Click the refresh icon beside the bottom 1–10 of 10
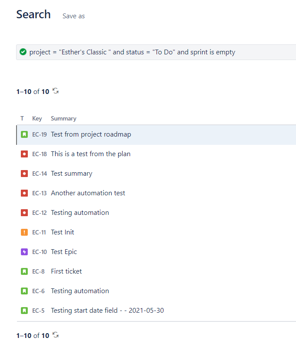Screen dimensions: 296x341 click(56, 335)
